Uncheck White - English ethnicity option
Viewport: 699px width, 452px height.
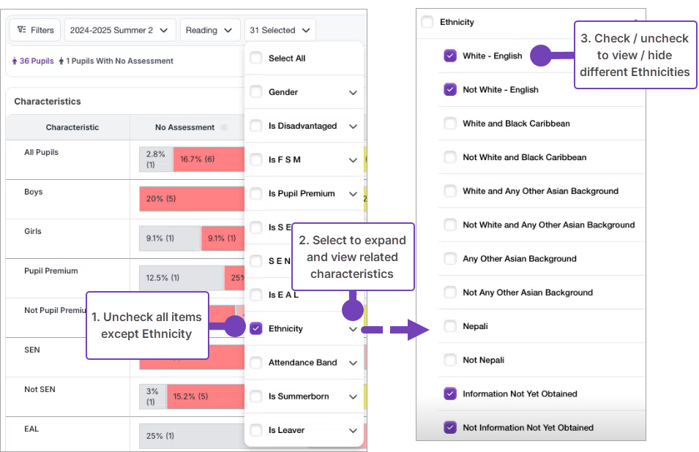450,56
